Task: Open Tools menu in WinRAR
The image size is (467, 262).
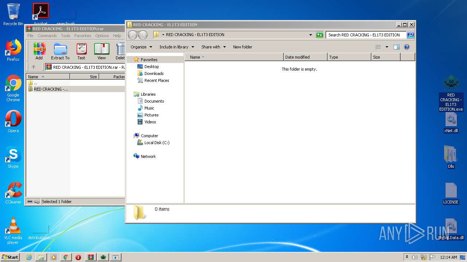Action: [x=66, y=36]
